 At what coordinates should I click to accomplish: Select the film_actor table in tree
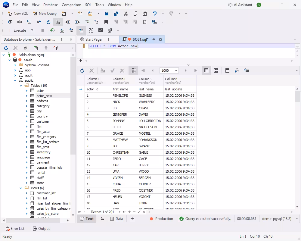(x=44, y=132)
